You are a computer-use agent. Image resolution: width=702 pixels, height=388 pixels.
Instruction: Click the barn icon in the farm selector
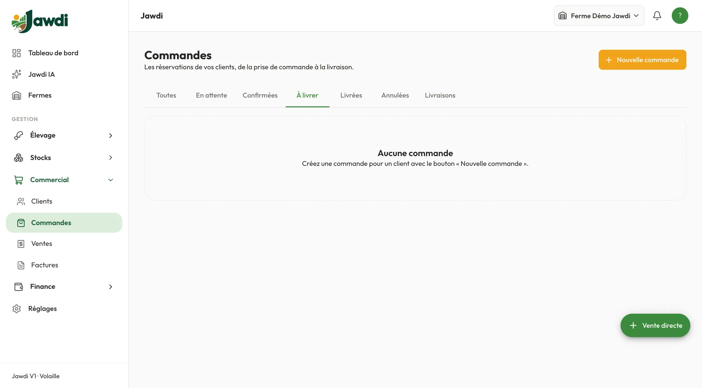(x=563, y=16)
